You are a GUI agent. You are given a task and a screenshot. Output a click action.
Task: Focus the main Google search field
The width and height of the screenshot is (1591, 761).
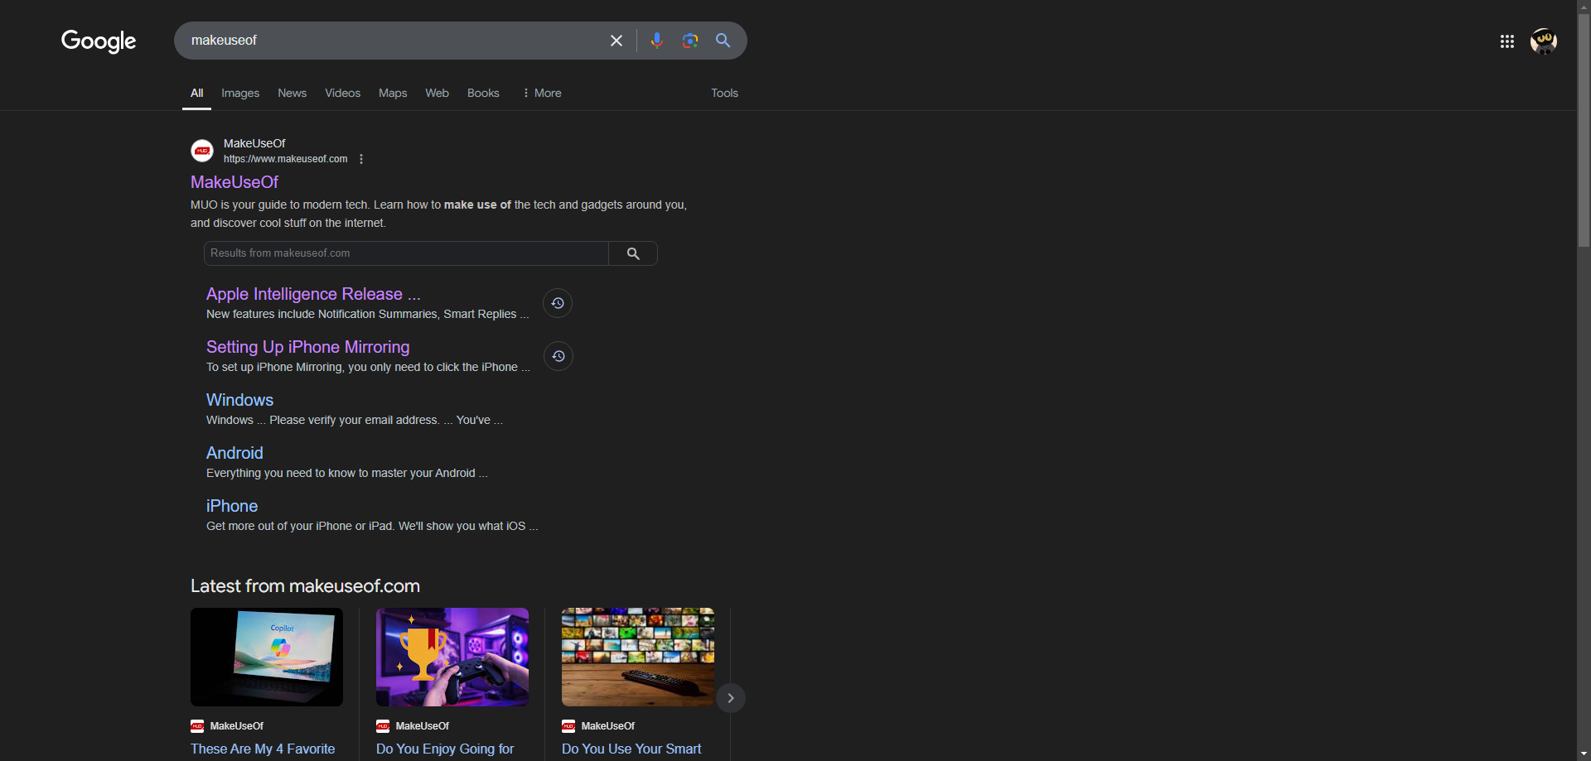tap(394, 41)
